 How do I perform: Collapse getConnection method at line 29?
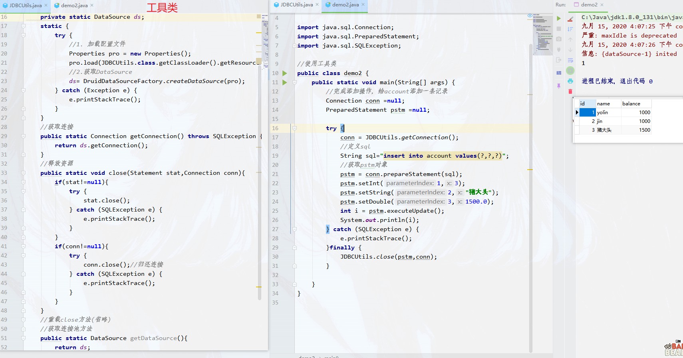23,136
